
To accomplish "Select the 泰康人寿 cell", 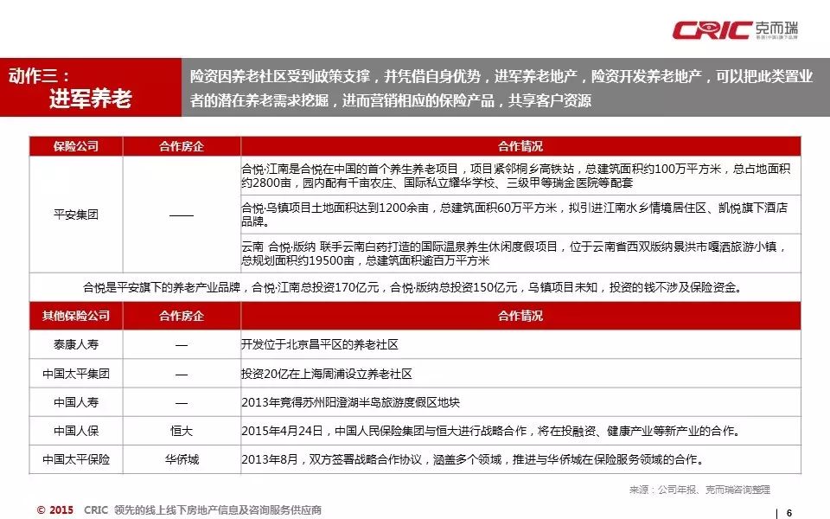I will [76, 345].
